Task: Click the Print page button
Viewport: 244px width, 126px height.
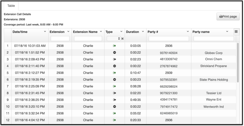Action: [228, 17]
